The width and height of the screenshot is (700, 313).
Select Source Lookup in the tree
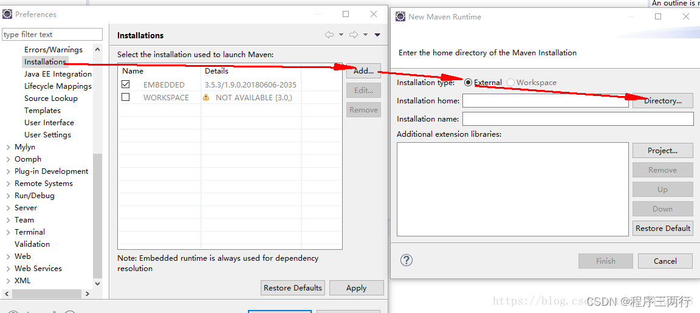point(51,98)
